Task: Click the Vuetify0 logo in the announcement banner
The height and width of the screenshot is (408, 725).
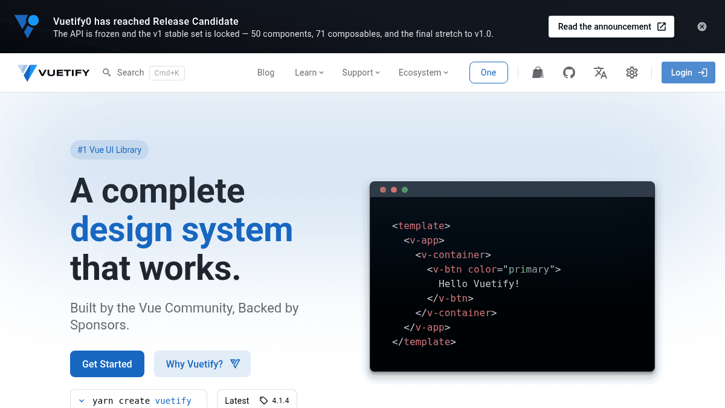Action: tap(27, 27)
